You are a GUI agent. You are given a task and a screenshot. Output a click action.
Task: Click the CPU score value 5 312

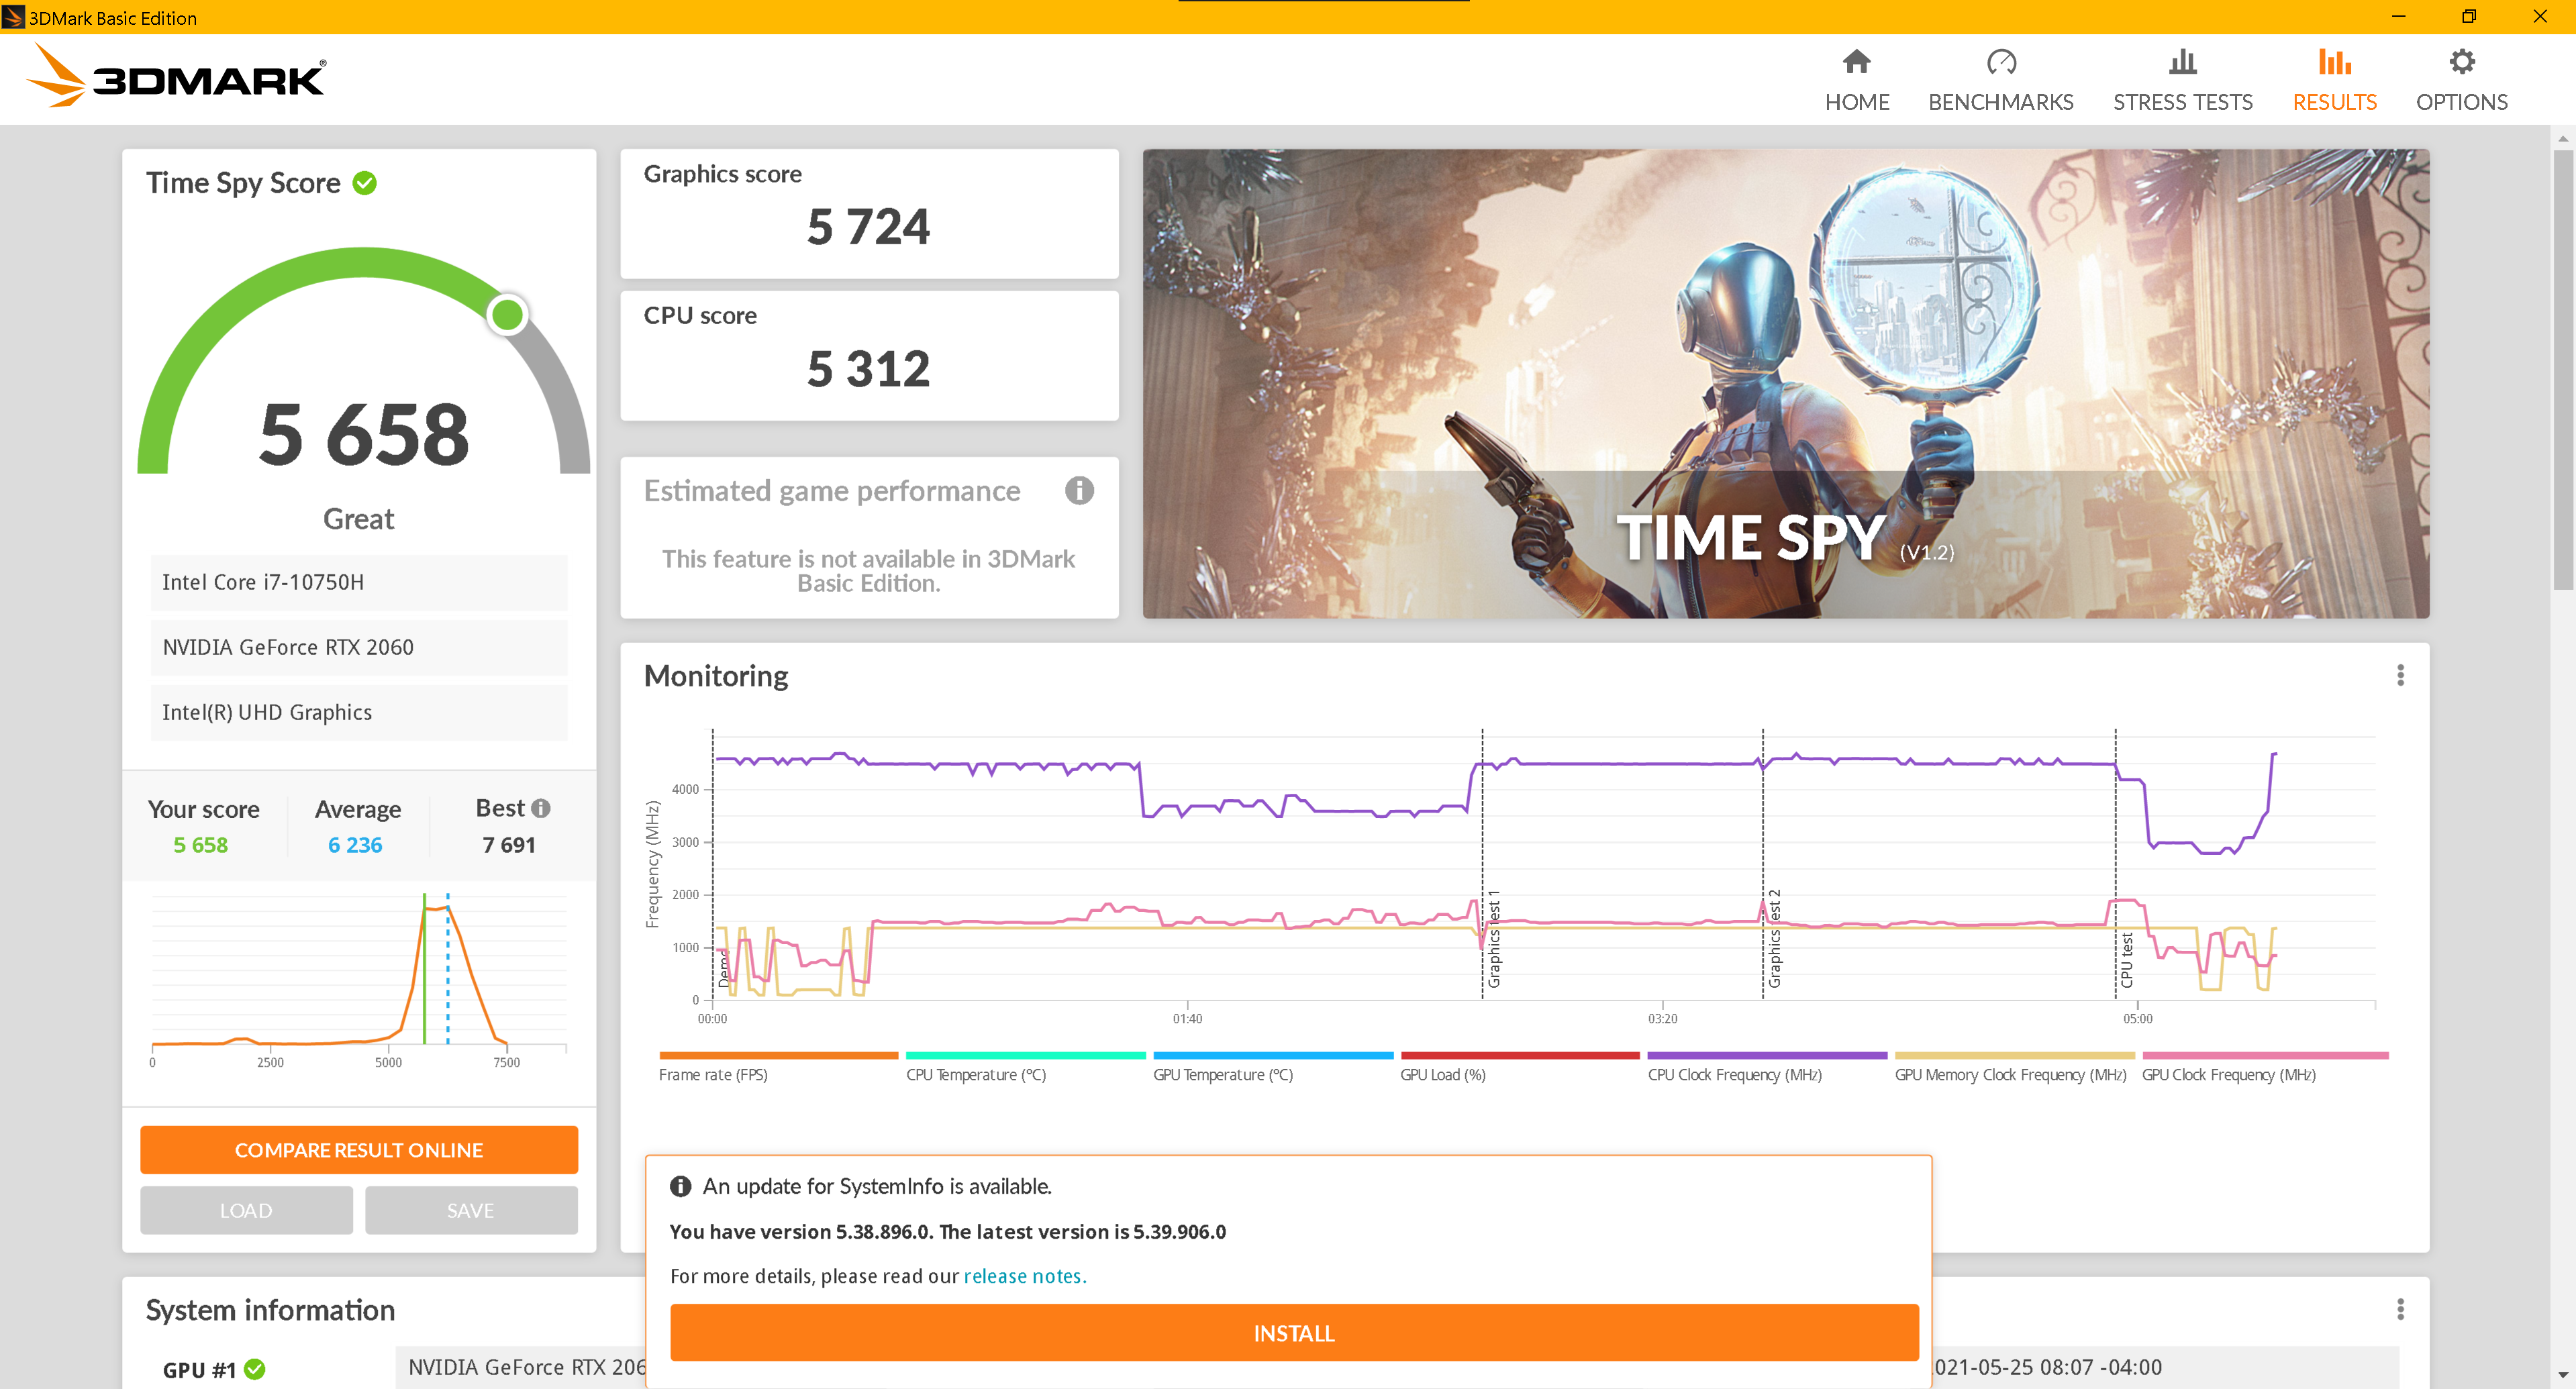click(868, 369)
